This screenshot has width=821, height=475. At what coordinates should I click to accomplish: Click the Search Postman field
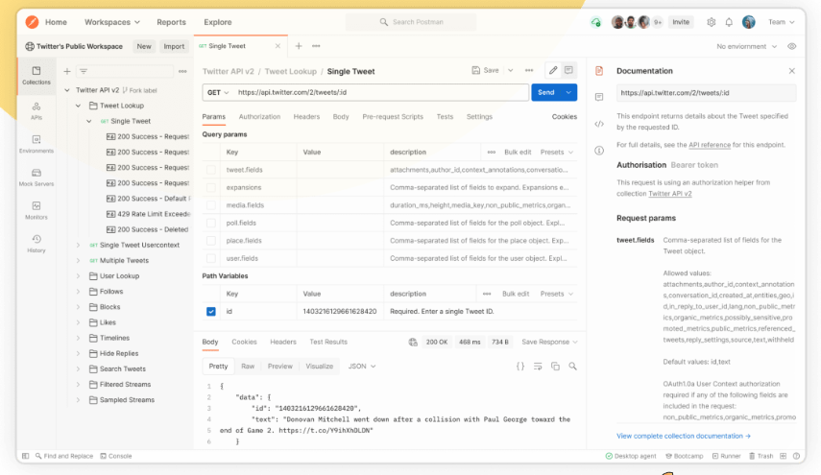pyautogui.click(x=411, y=22)
